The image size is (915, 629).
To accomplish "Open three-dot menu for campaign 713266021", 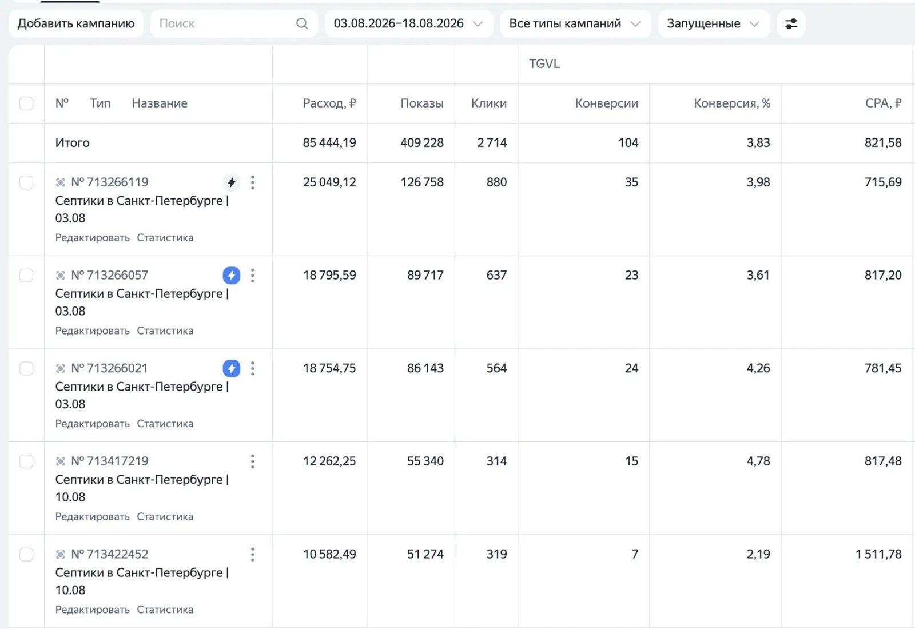I will 252,368.
